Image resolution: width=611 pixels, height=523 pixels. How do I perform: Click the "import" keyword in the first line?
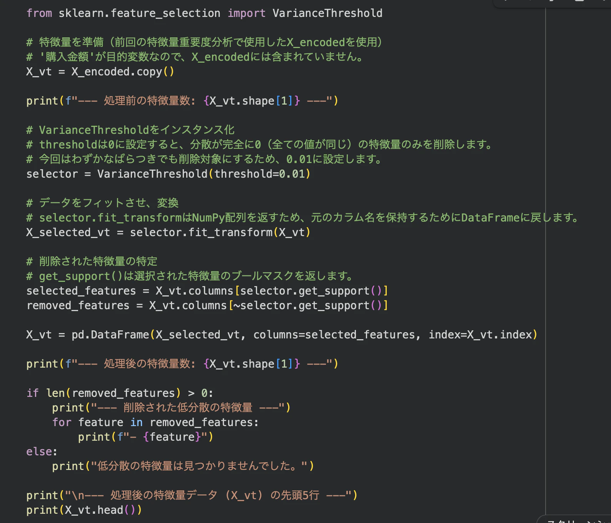point(246,13)
